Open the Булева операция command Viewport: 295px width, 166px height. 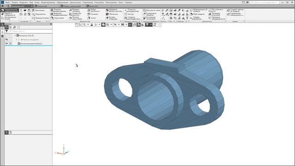click(112, 18)
